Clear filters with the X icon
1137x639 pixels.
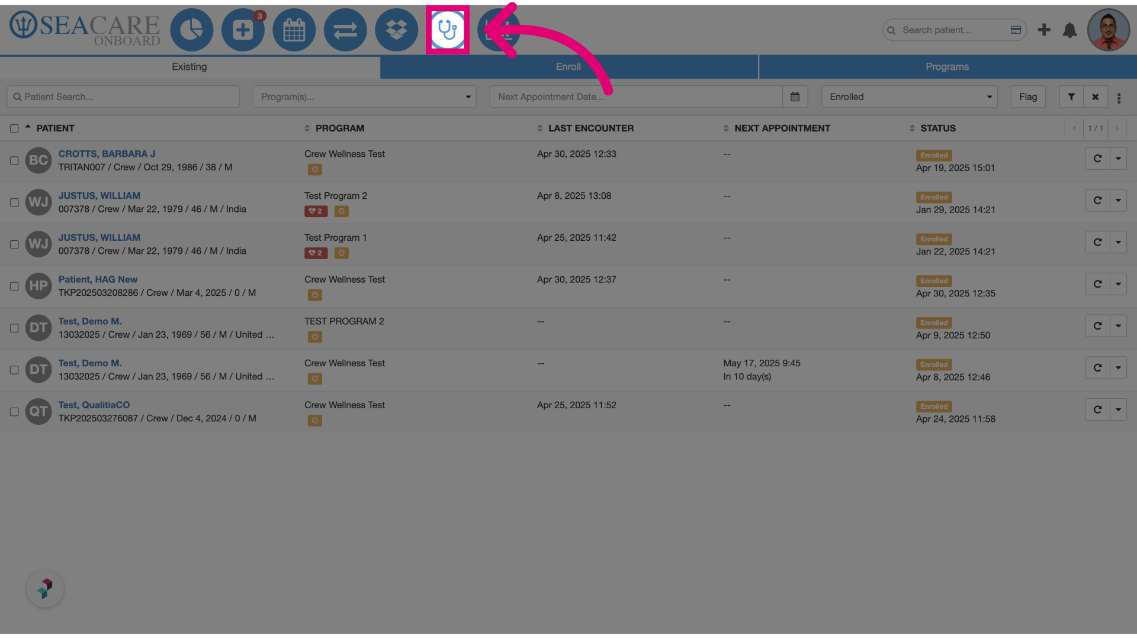coord(1096,96)
